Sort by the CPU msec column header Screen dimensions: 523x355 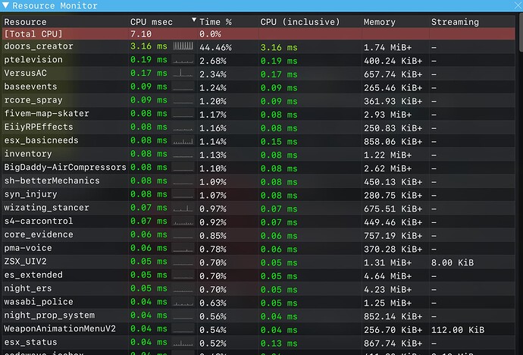pyautogui.click(x=151, y=22)
